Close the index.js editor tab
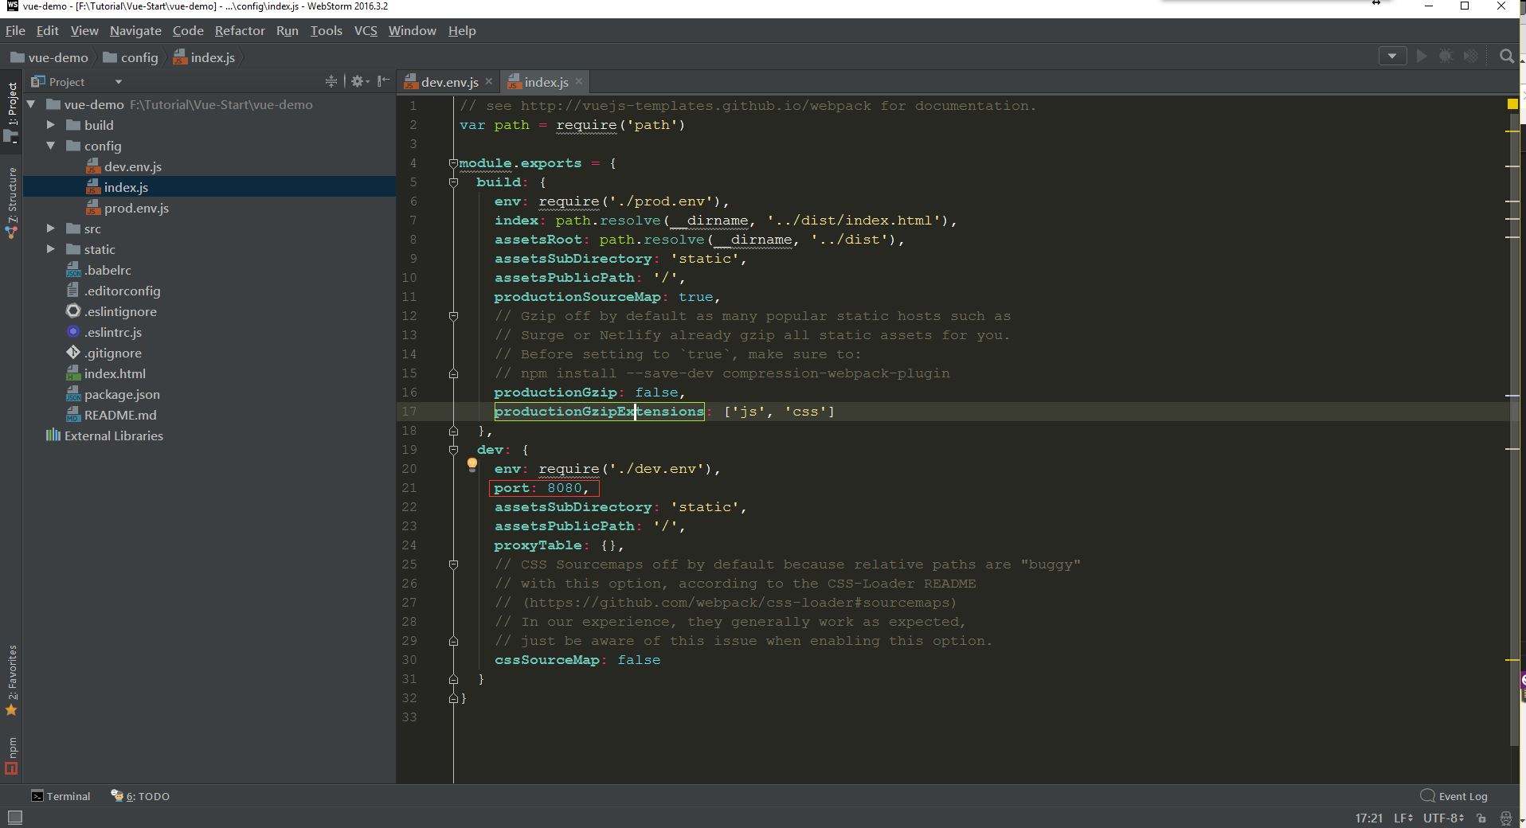 (x=579, y=81)
